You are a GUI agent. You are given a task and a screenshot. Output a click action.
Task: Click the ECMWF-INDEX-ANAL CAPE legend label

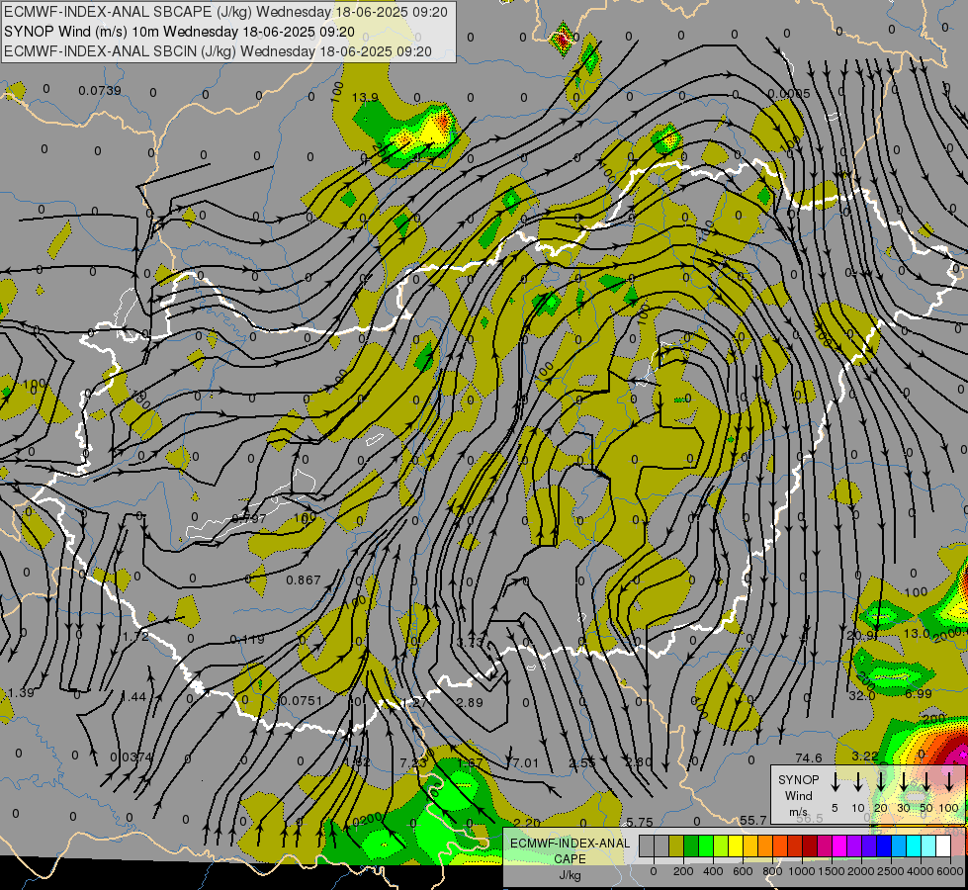[x=570, y=850]
